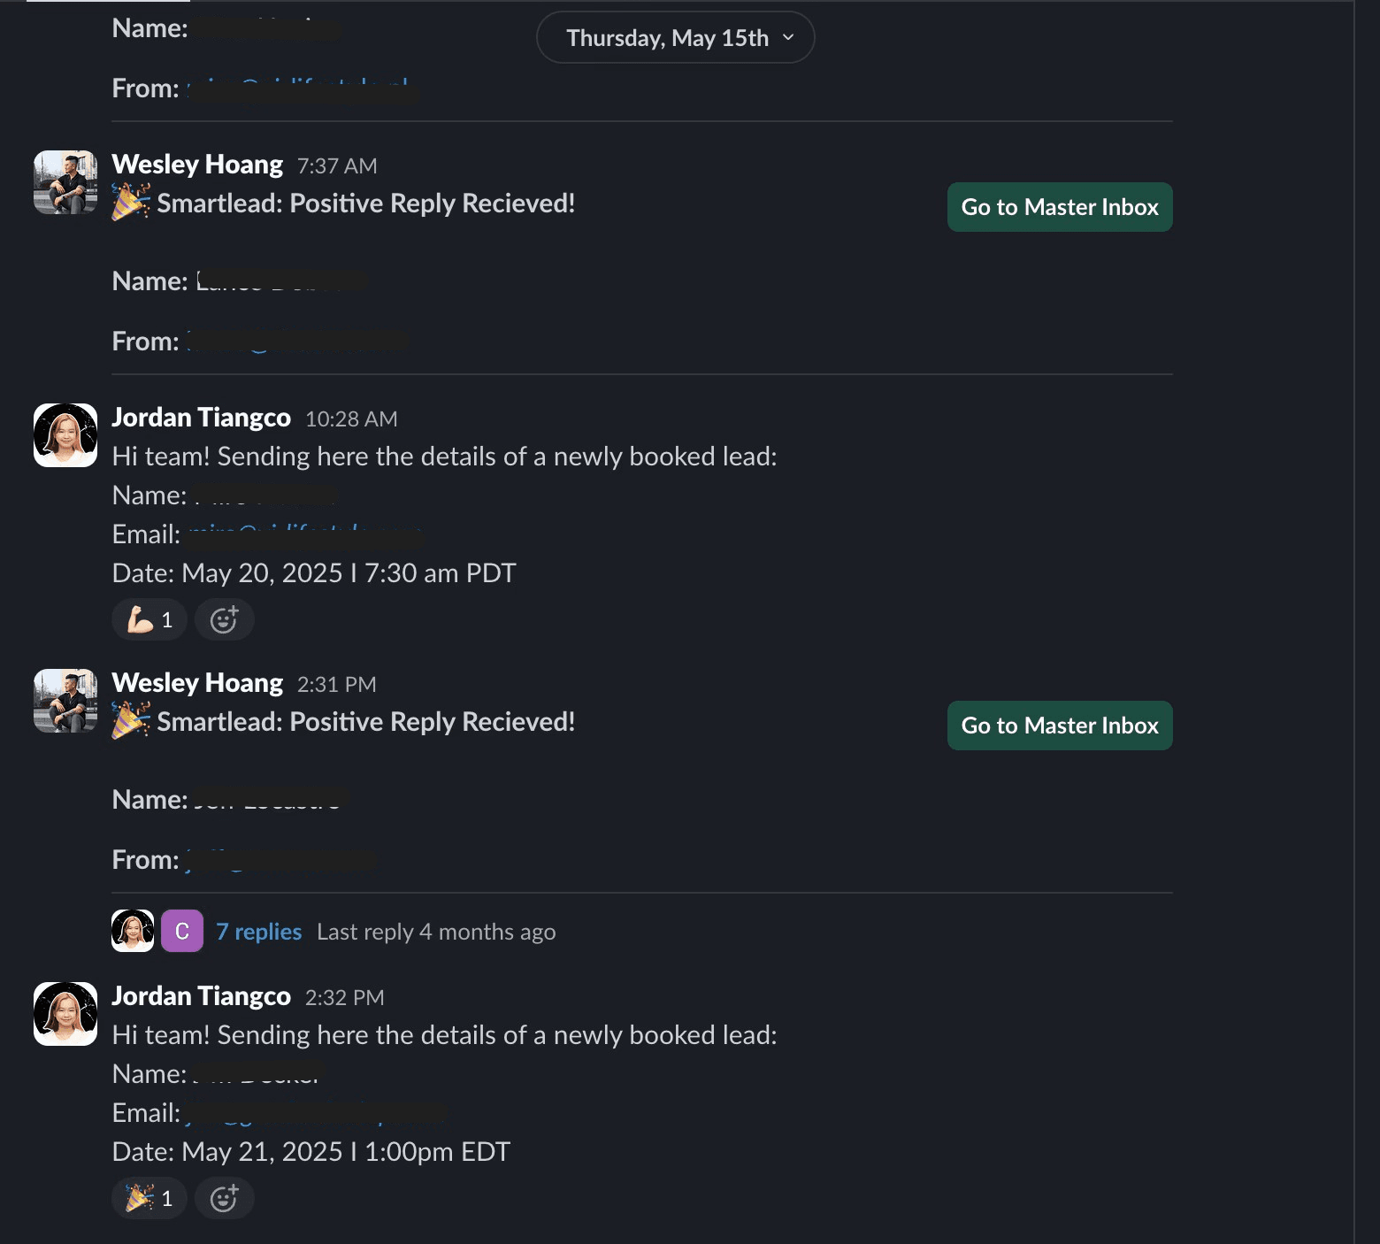Click the 10:28 AM message timestamp
1380x1244 pixels.
351,419
